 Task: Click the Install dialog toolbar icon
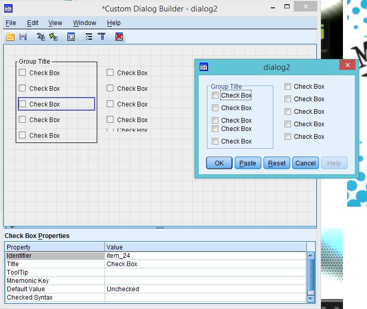click(x=41, y=37)
